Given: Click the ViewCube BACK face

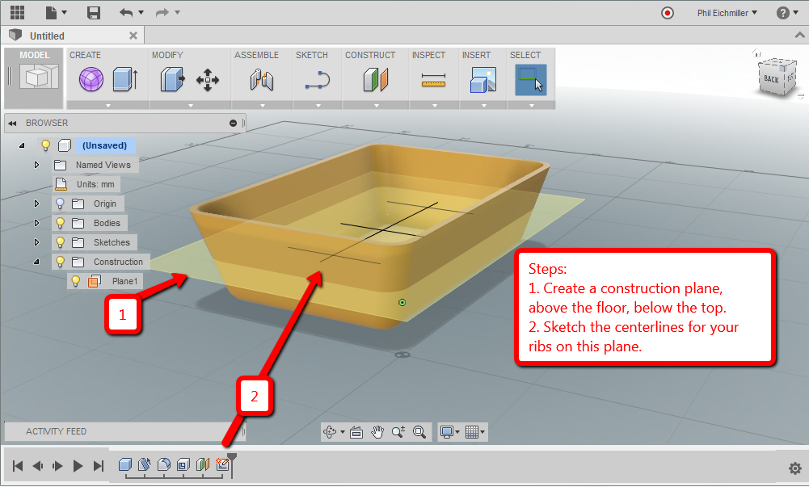Looking at the screenshot, I should pos(771,79).
